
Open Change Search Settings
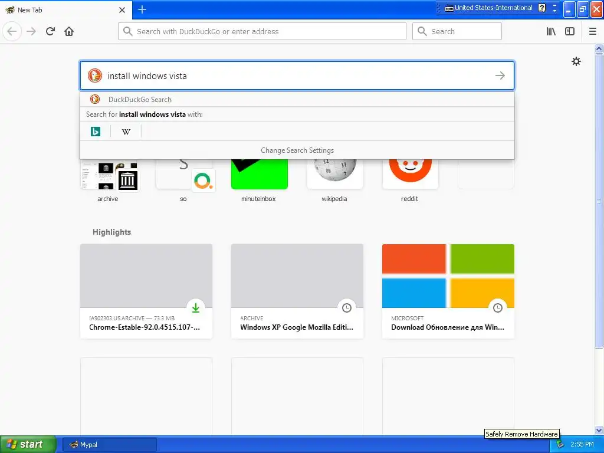click(297, 150)
